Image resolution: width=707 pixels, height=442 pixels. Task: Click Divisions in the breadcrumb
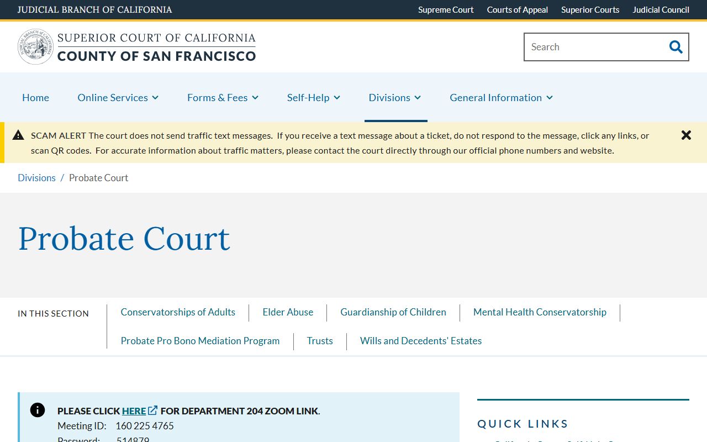[x=36, y=177]
